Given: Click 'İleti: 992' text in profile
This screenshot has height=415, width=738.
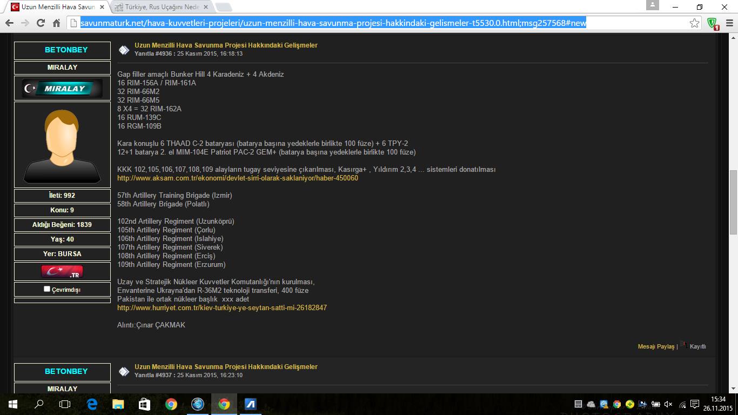Looking at the screenshot, I should [x=62, y=195].
